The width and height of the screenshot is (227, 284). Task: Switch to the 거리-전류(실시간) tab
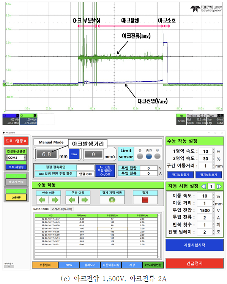click(62, 209)
